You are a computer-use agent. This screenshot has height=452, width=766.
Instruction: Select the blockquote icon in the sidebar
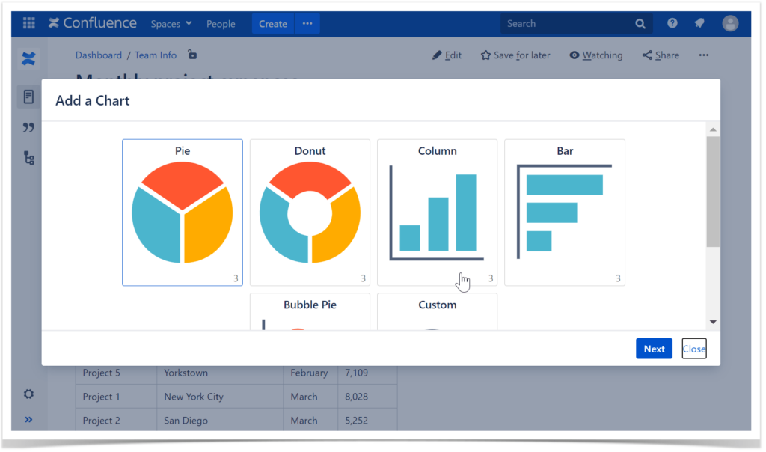point(28,127)
